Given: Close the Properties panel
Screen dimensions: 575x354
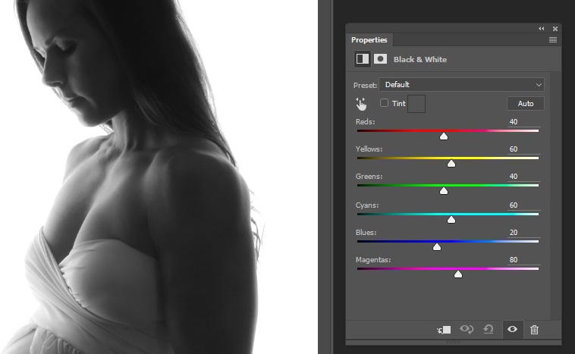Looking at the screenshot, I should pyautogui.click(x=555, y=29).
